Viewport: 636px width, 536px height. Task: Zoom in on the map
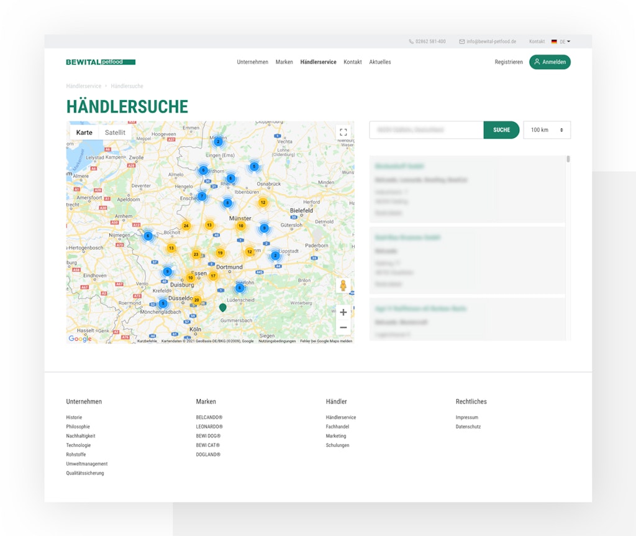343,312
